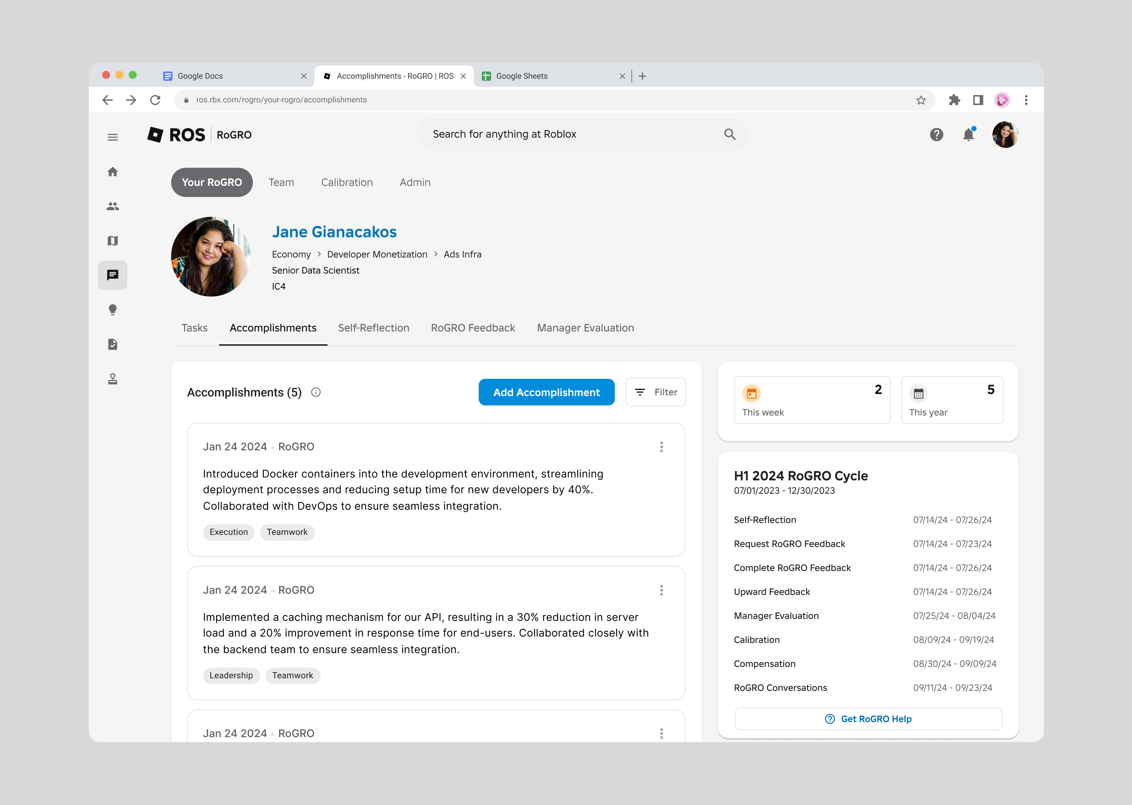The image size is (1132, 805).
Task: Open the people directory sidebar icon
Action: coord(112,206)
